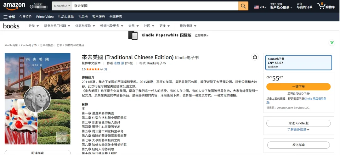340x155 pixels.
Task: Click the delivery location pin icon
Action: point(31,7)
